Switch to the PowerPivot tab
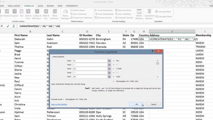 click(72, 6)
